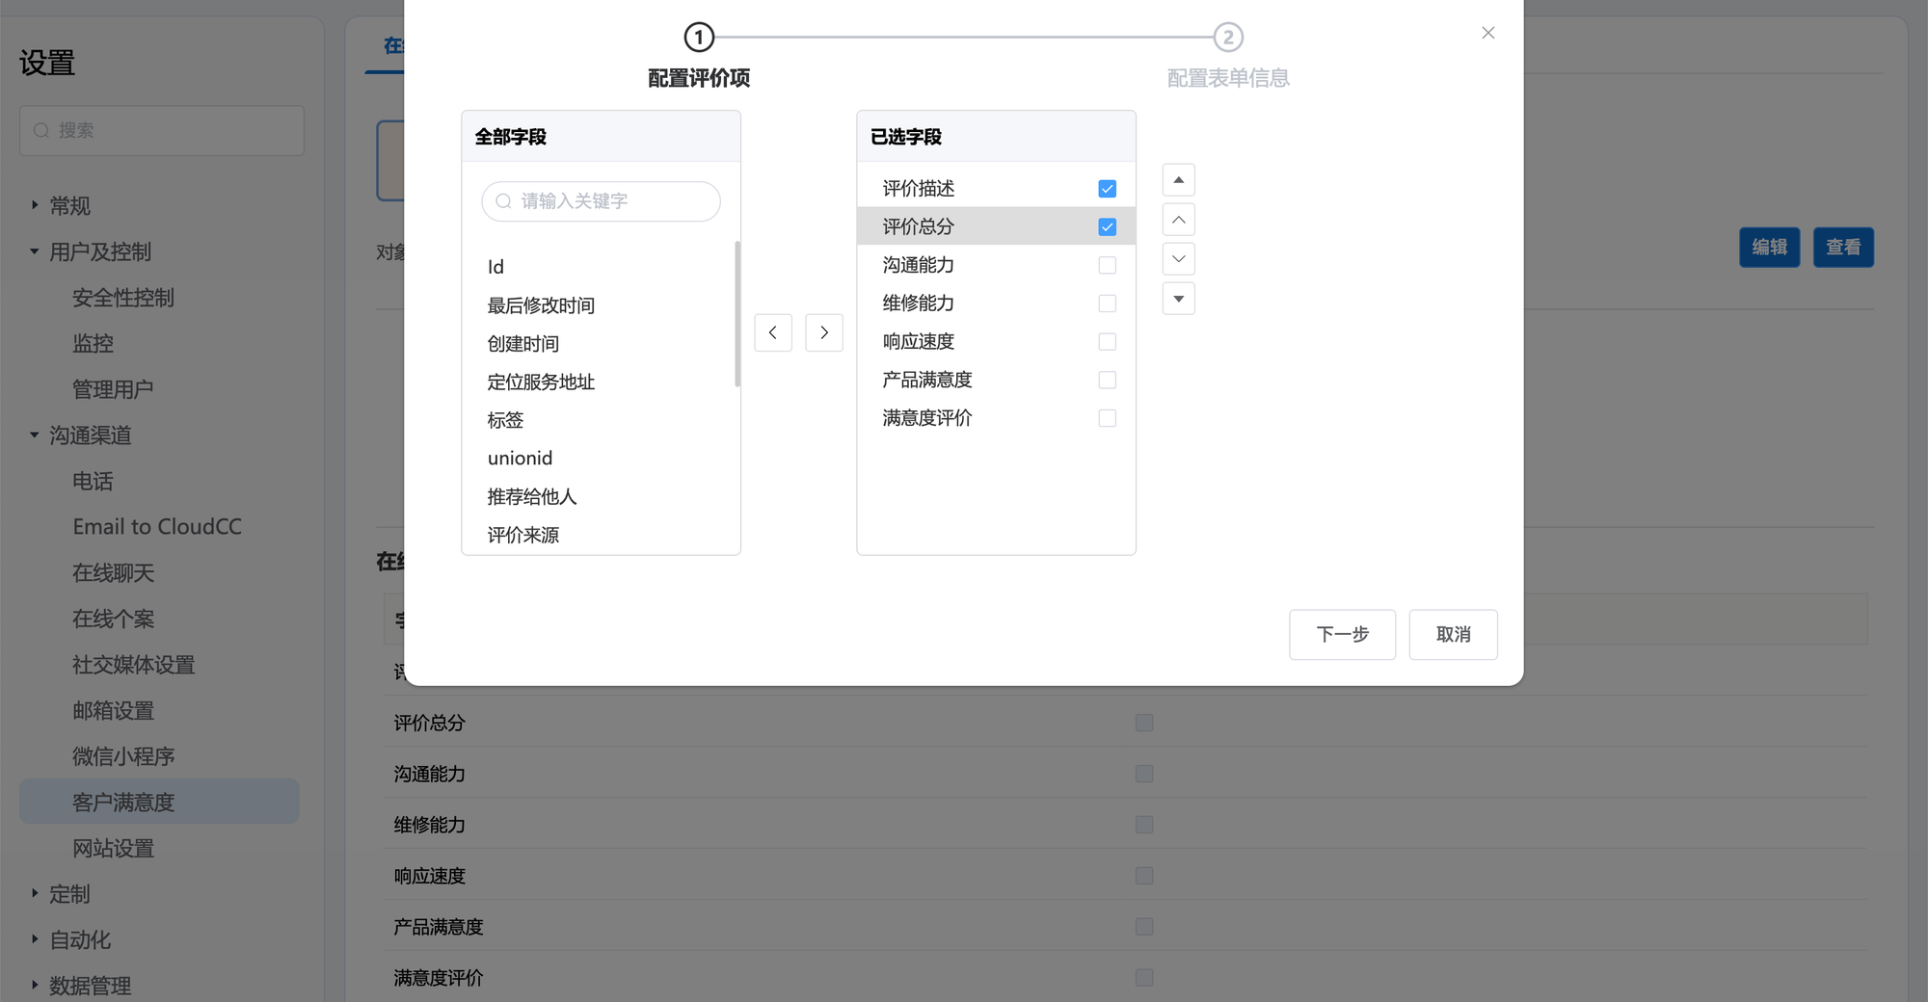Click the 下一步 button
1928x1002 pixels.
(x=1342, y=634)
